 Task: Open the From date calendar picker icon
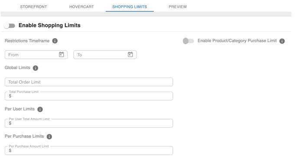(x=61, y=55)
